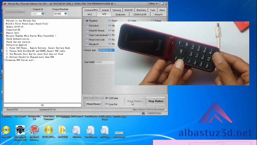Switch to the CDMA/LG/MI tab
The height and width of the screenshot is (145, 257).
click(140, 14)
